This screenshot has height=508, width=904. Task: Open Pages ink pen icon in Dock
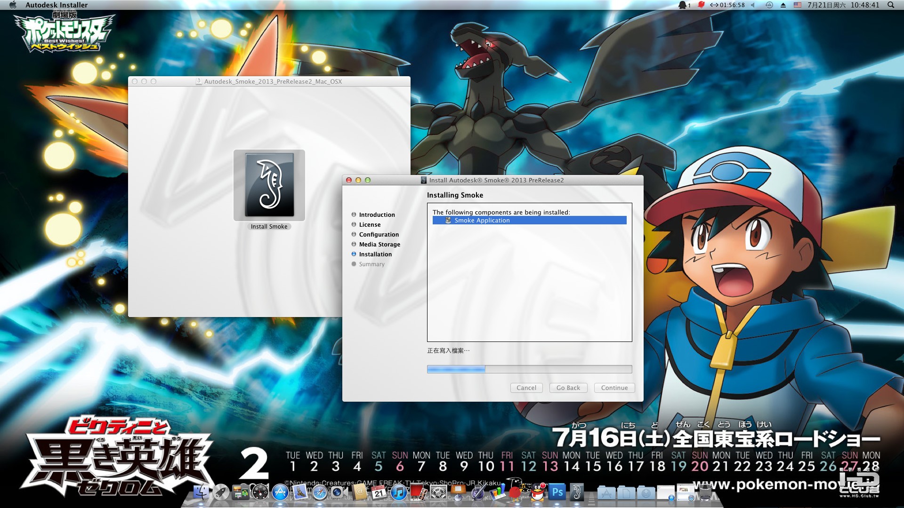(478, 492)
